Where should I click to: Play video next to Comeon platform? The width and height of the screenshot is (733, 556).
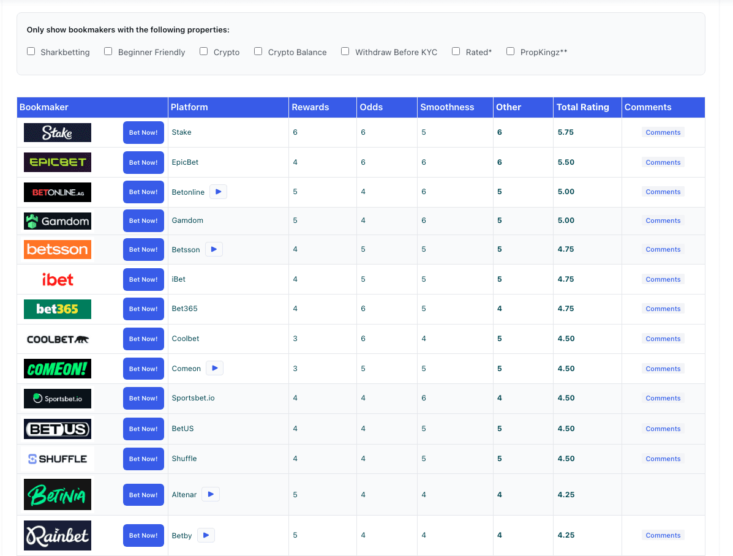[214, 368]
